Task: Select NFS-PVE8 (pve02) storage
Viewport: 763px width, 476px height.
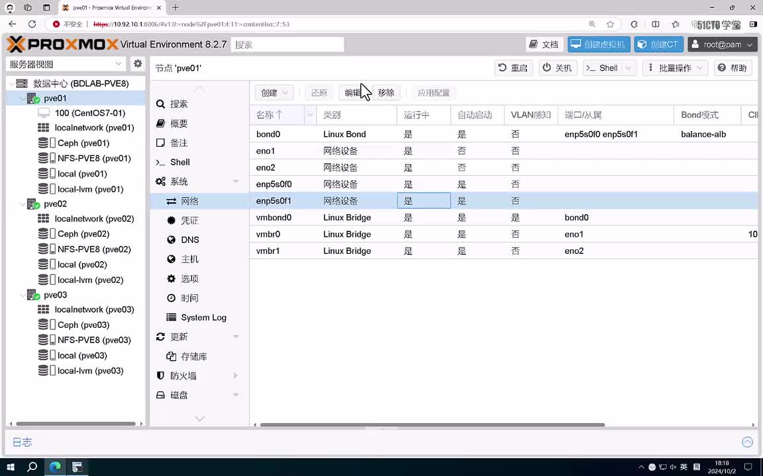Action: tap(94, 249)
